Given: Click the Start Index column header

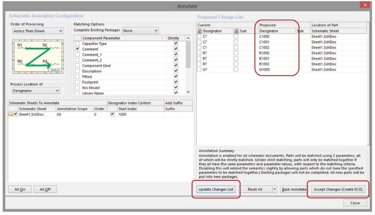Looking at the screenshot, I should click(x=140, y=109).
